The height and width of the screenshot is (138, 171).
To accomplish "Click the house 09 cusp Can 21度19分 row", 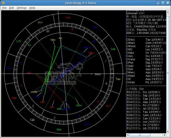I will click(144, 118).
